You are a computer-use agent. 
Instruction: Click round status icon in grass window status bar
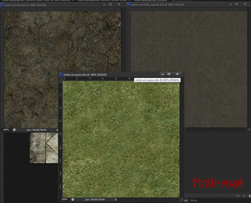point(73,199)
